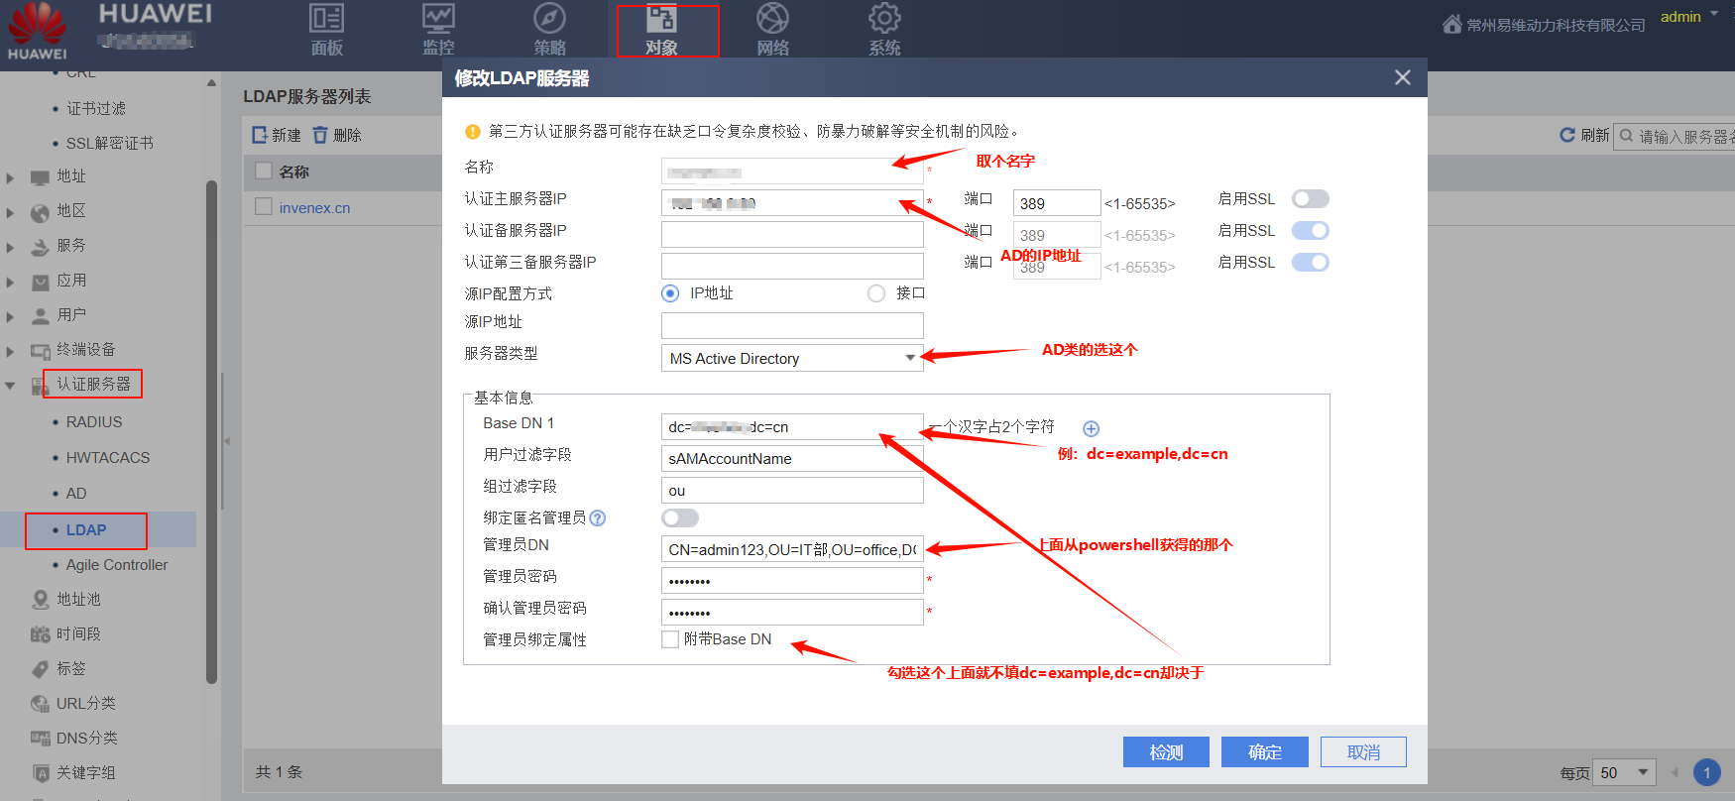The height and width of the screenshot is (801, 1735).
Task: Check the 附带Base DN checkbox
Action: tap(670, 639)
